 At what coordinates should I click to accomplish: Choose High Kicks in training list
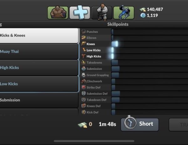[x=39, y=68]
